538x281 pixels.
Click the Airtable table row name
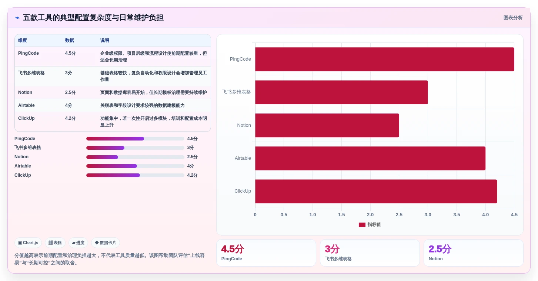(x=26, y=105)
